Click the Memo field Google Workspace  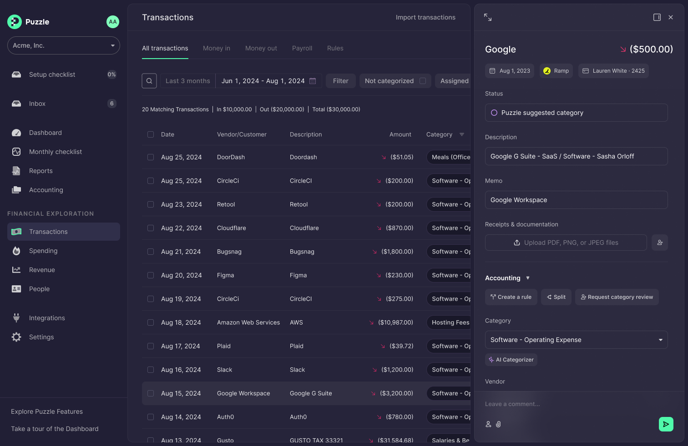click(576, 200)
